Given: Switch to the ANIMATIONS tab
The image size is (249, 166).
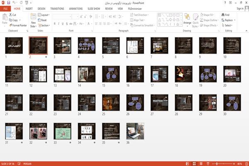Looking at the screenshot, I should click(76, 9).
